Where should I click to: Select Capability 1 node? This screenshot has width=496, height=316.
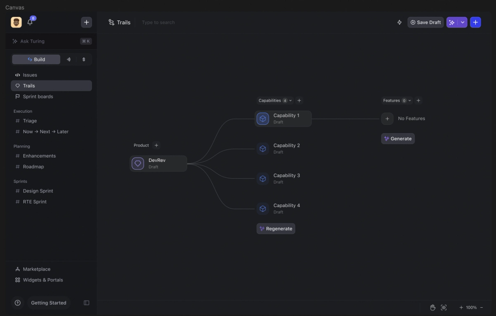tap(283, 118)
